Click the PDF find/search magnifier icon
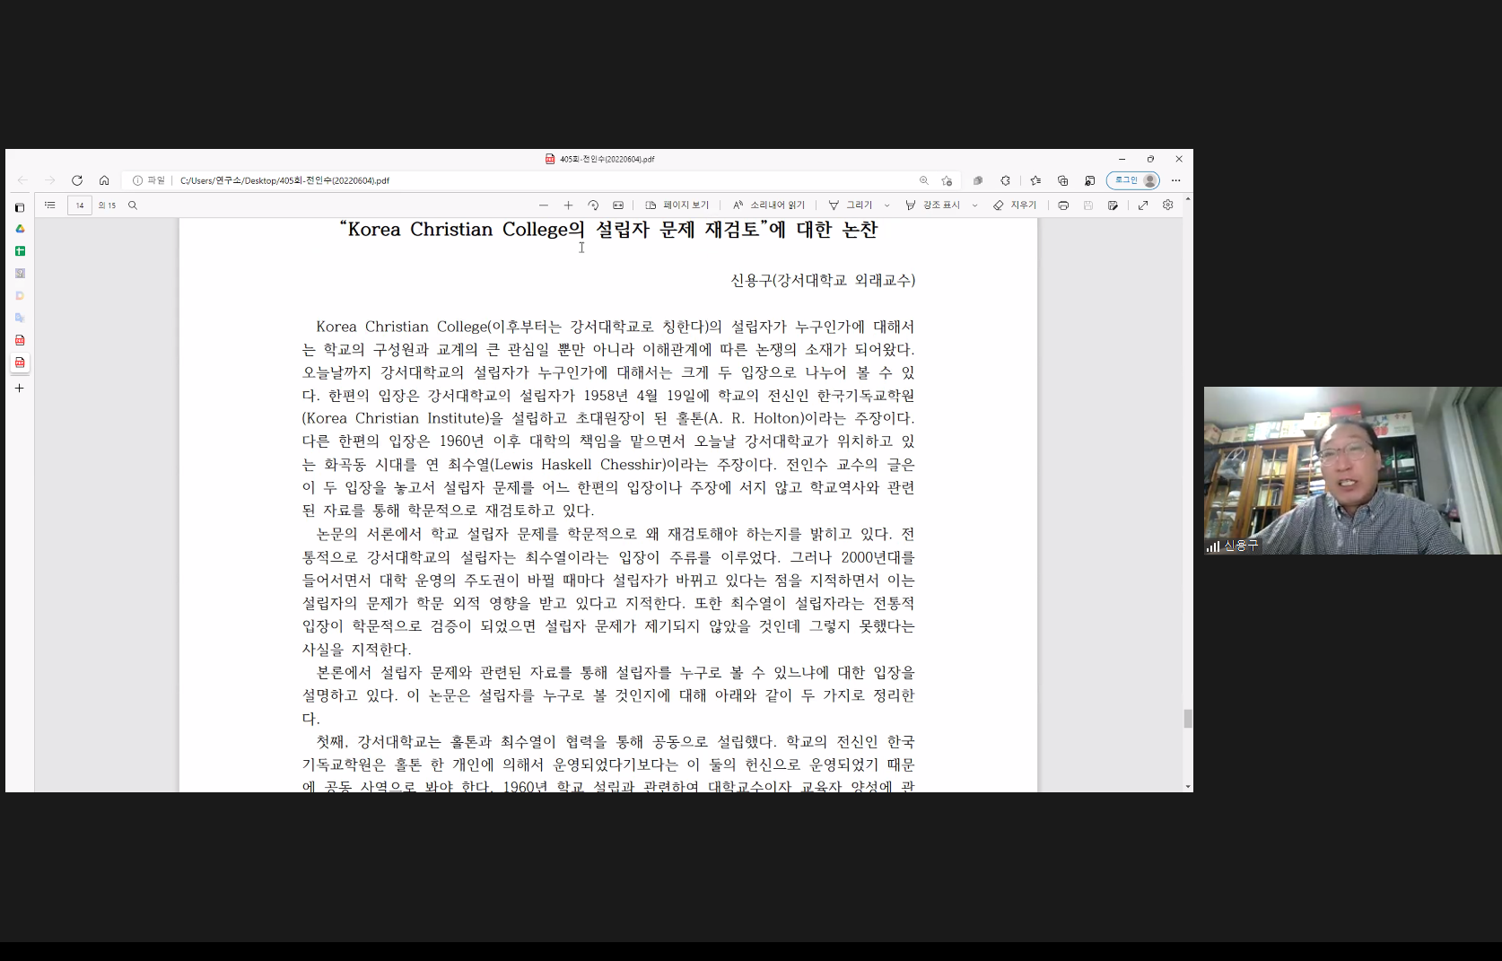This screenshot has height=961, width=1502. pos(133,205)
